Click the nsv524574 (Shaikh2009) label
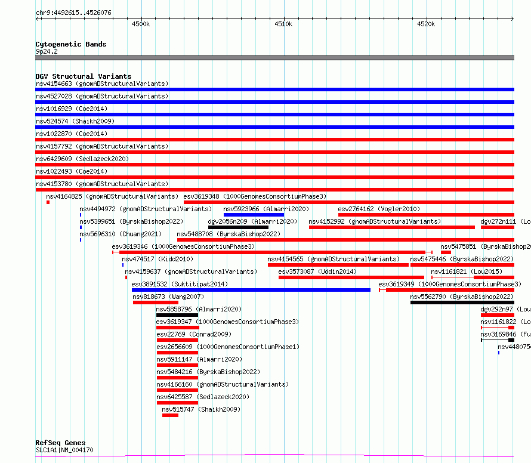 (x=75, y=121)
